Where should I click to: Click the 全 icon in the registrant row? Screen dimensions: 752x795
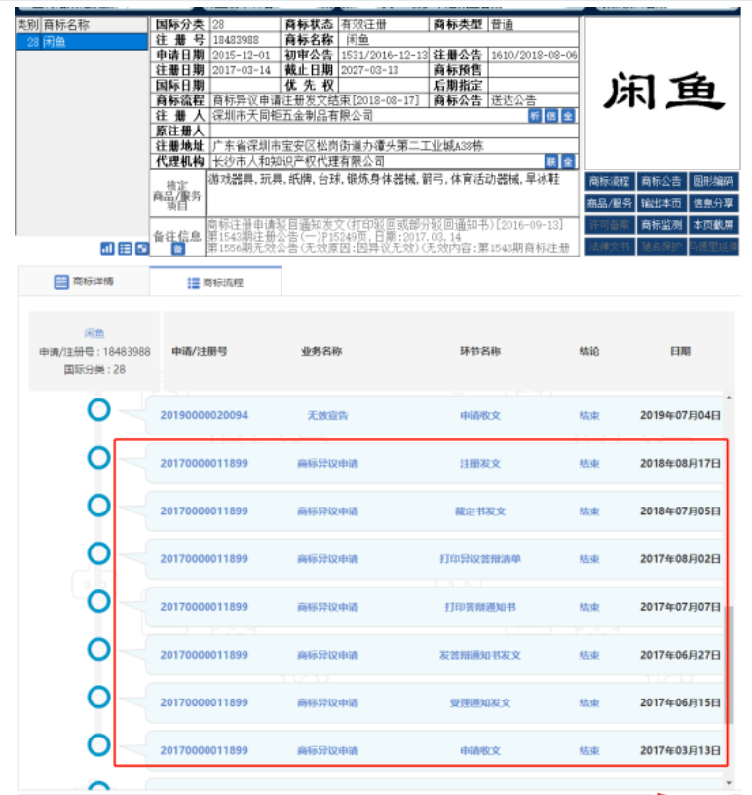pos(568,116)
